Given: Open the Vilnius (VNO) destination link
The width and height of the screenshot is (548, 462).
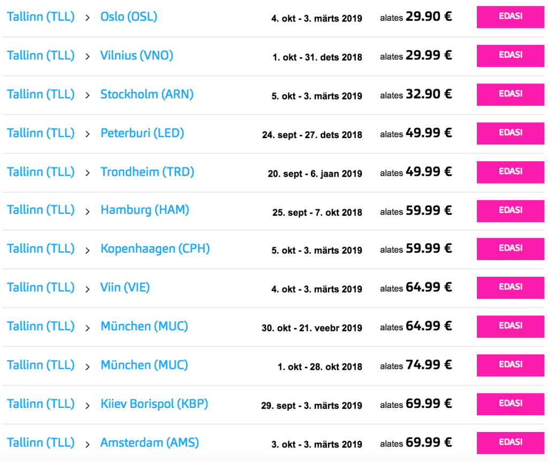Looking at the screenshot, I should coord(136,56).
